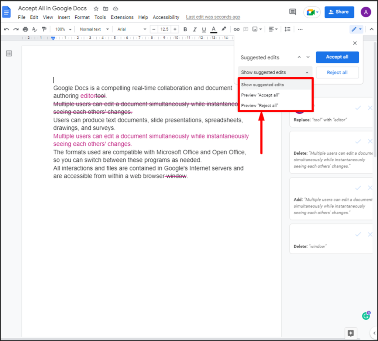Open the Help menu
The width and height of the screenshot is (378, 341).
coord(143,17)
